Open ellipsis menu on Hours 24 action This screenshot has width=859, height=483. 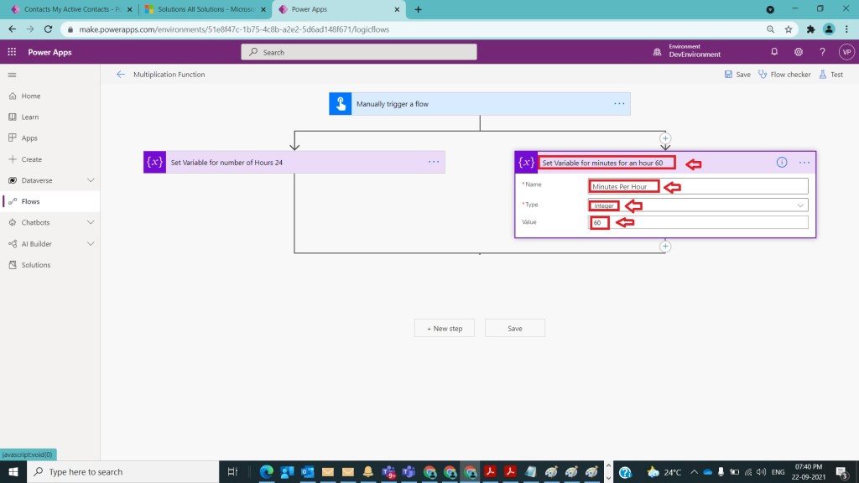(434, 163)
